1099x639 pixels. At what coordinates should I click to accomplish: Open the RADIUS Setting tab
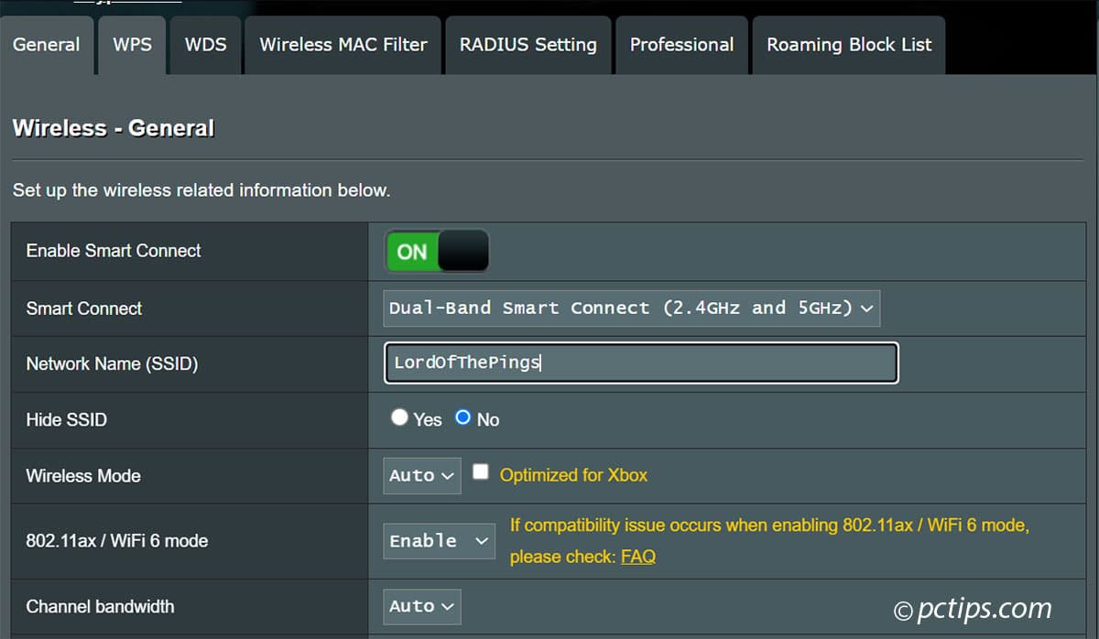(x=528, y=44)
